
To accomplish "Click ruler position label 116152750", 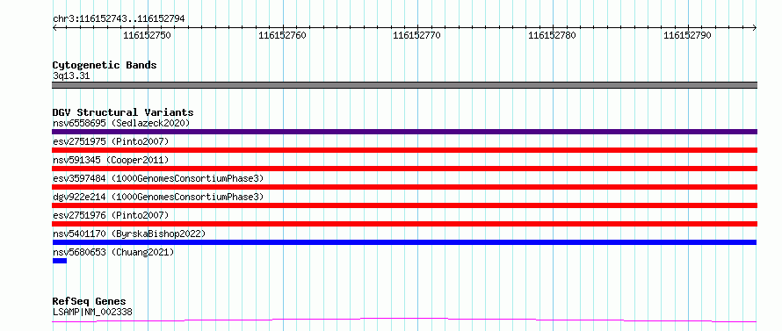I will pyautogui.click(x=147, y=35).
